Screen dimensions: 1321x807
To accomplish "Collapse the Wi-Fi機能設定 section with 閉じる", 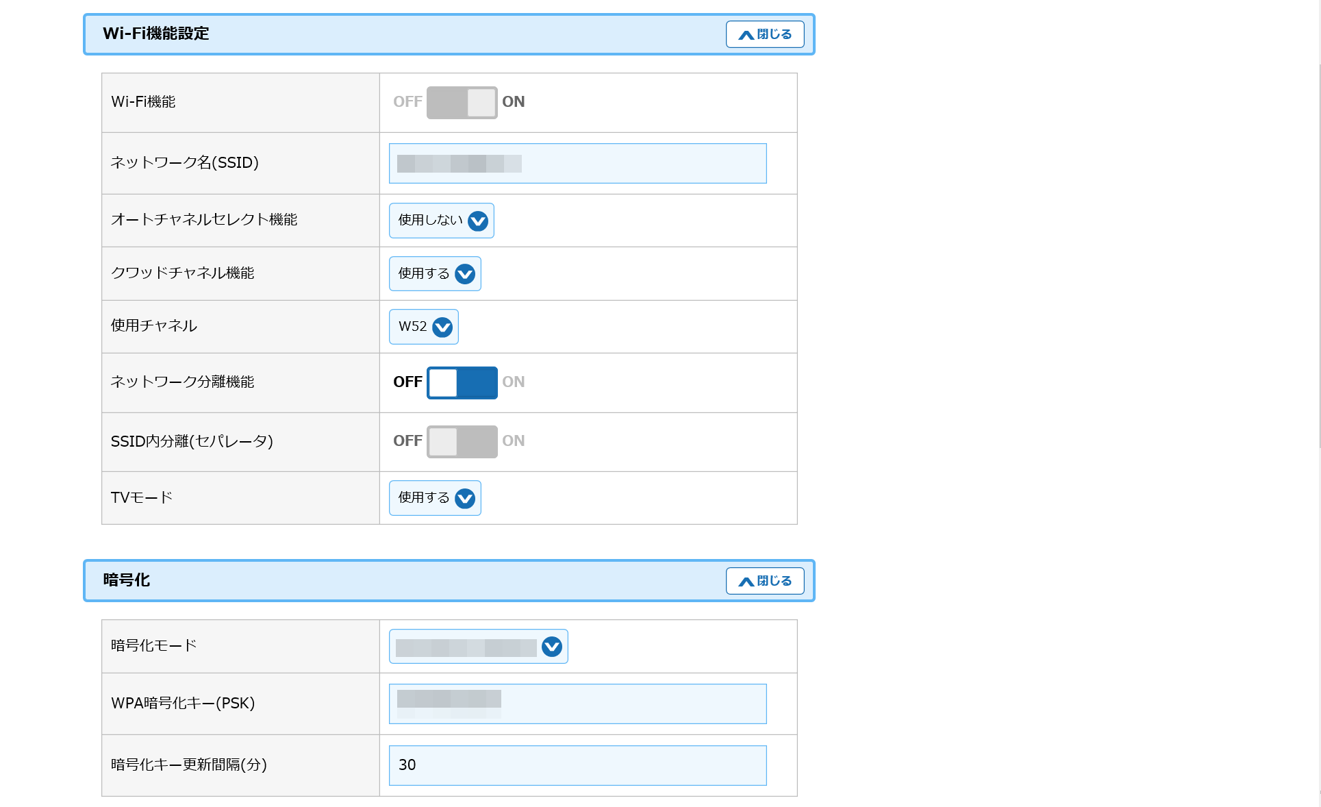I will pos(764,34).
